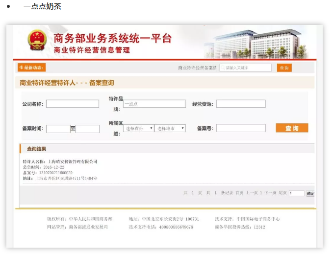Go to 上一页 previous page link
Screen dimensions: 333x255
click(x=251, y=193)
